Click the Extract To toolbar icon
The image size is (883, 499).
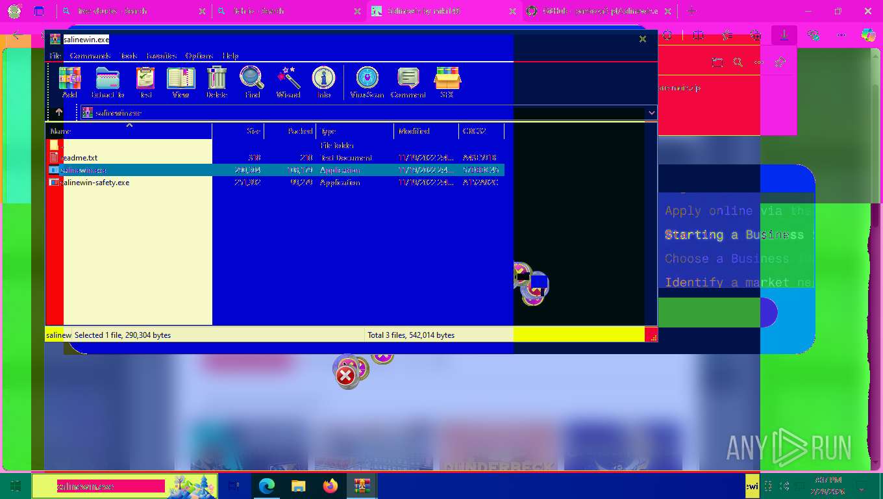[x=107, y=83]
